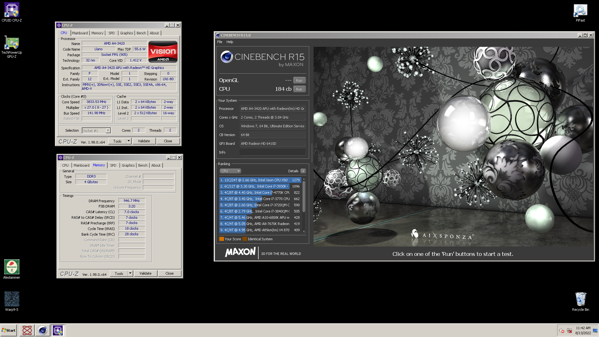Viewport: 599px width, 337px height.
Task: Click the rendered Cinebench scene image
Action: [x=453, y=146]
